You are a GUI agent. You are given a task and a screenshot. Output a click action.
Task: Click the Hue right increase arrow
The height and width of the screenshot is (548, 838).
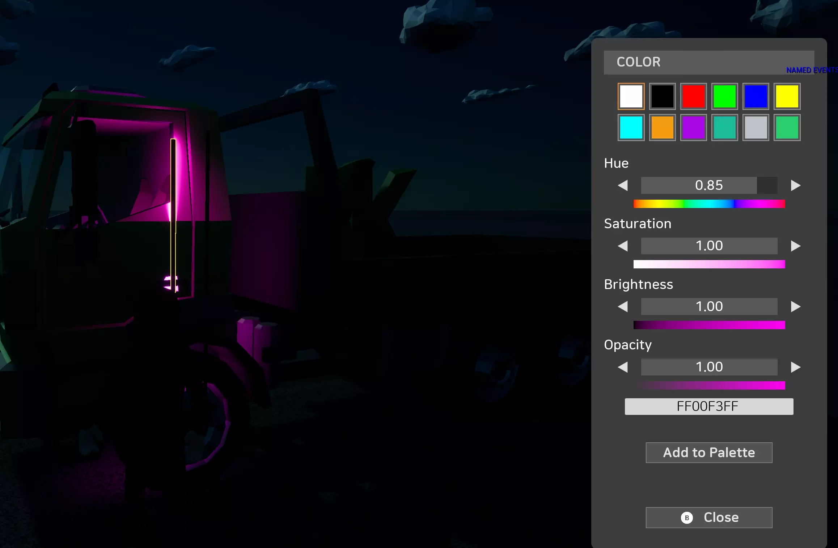point(795,186)
